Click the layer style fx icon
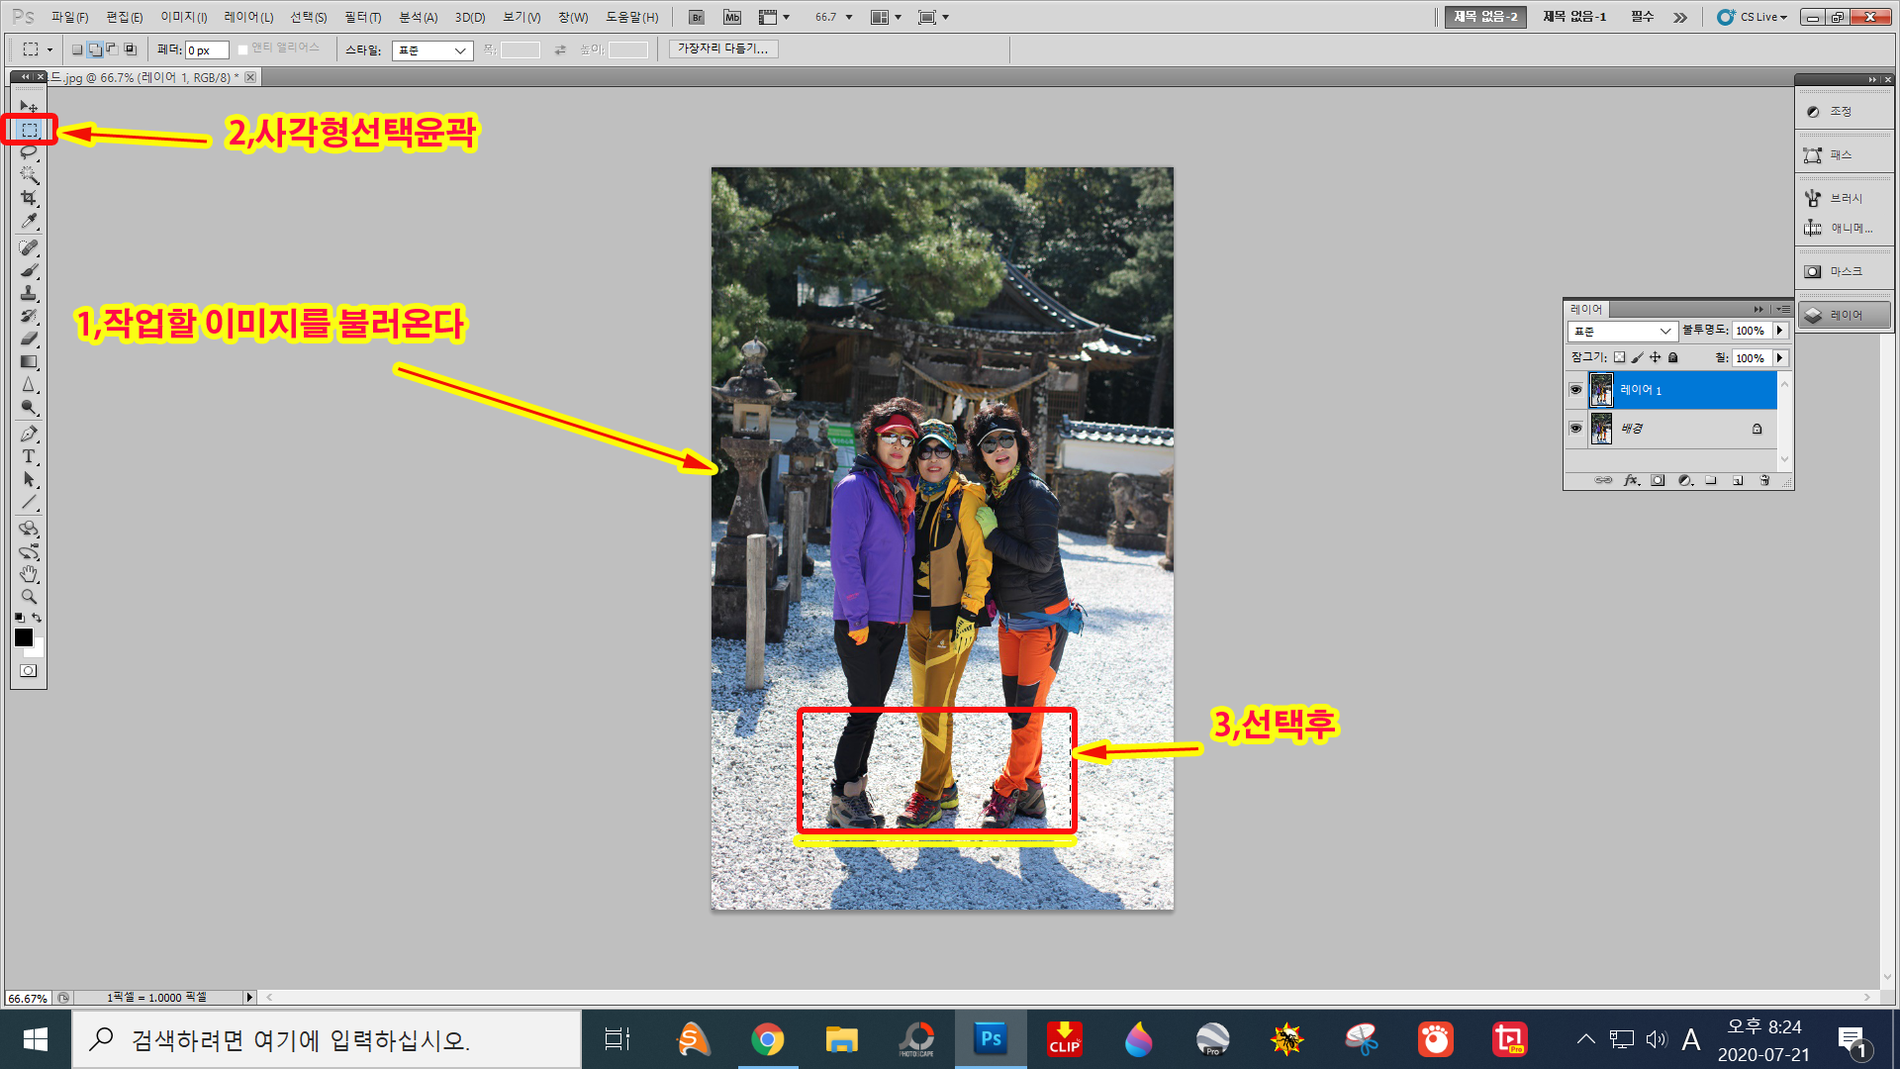Screen dimensions: 1900x1069 click(1631, 481)
